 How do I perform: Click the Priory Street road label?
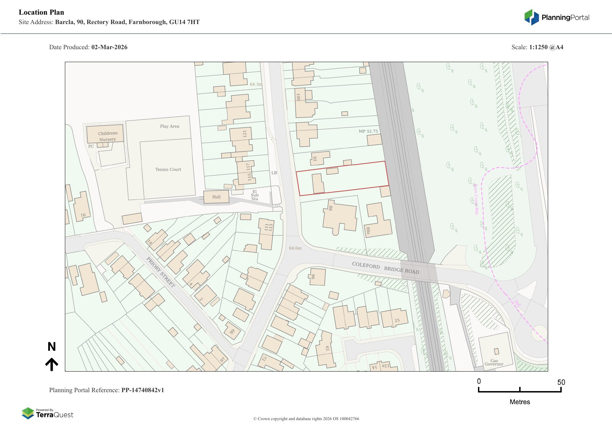point(161,272)
